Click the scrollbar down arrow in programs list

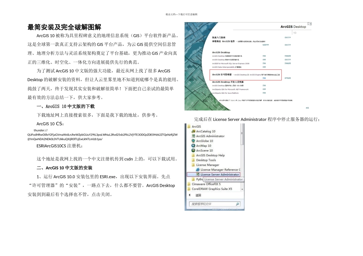242,189
